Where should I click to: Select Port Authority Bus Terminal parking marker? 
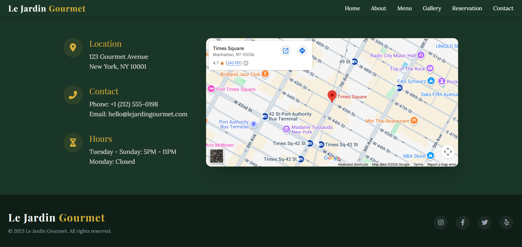[x=254, y=124]
